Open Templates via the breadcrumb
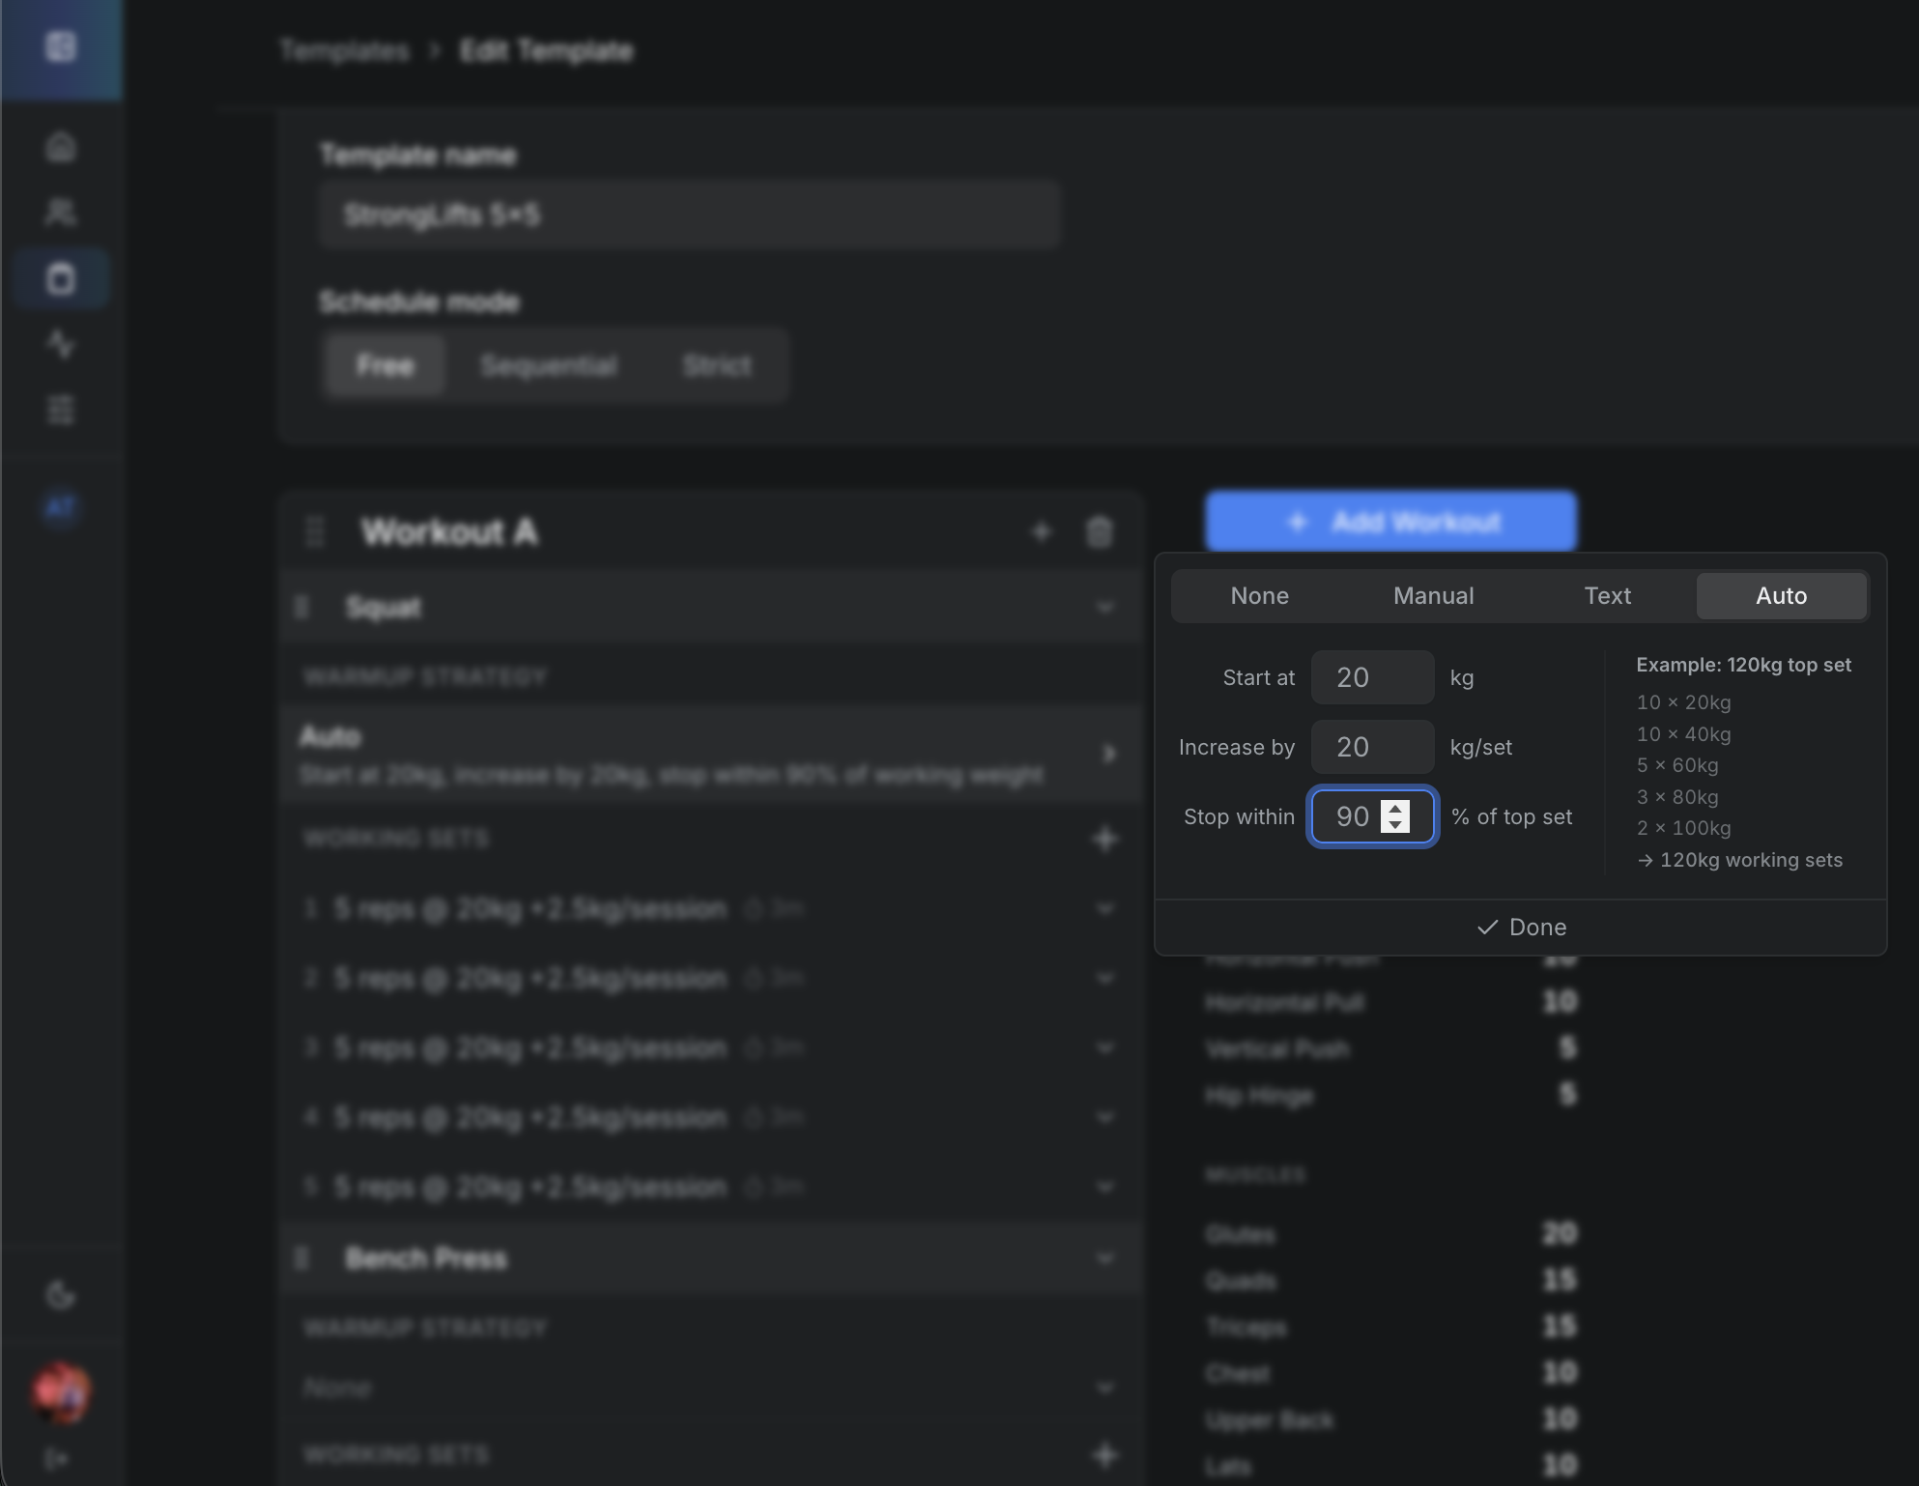 pos(344,50)
